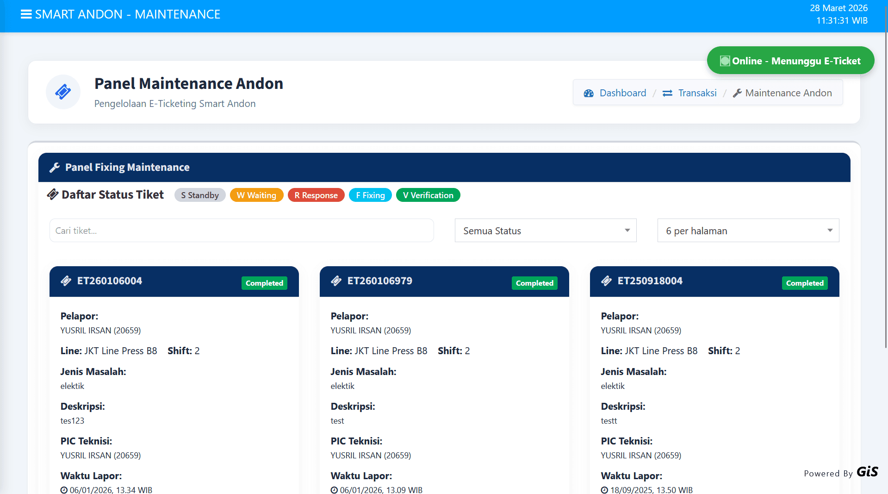Screen dimensions: 888x494
Task: Click the date 28 Maret 2026
Action: (838, 8)
